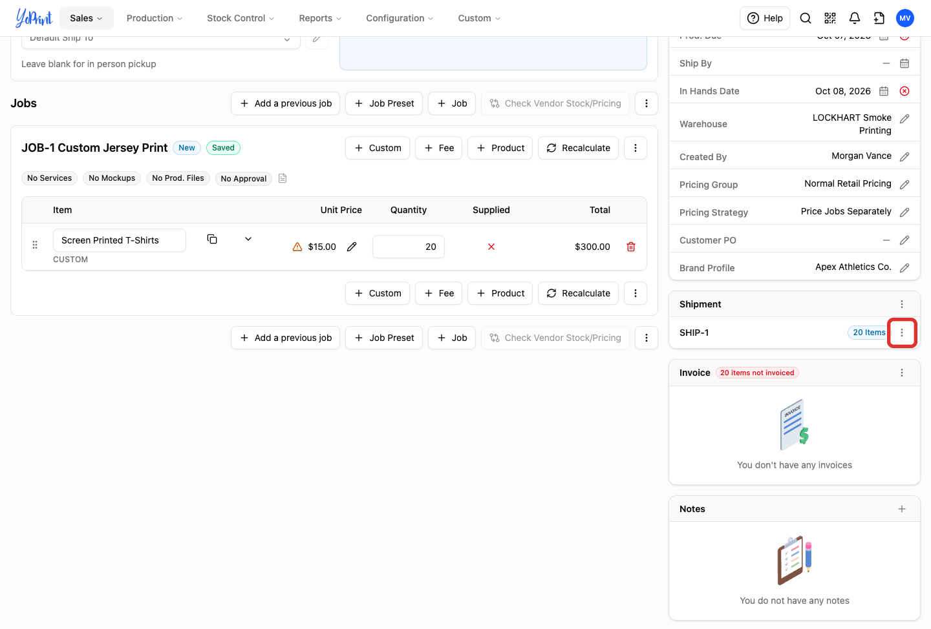The width and height of the screenshot is (931, 629).
Task: Add a new note with plus icon
Action: click(902, 509)
